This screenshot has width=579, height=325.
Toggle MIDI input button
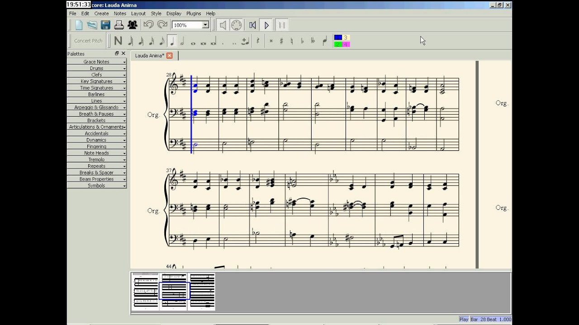click(x=236, y=25)
